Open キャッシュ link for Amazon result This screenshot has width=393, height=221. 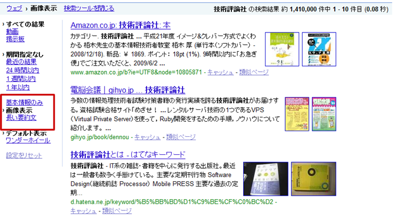(x=220, y=72)
